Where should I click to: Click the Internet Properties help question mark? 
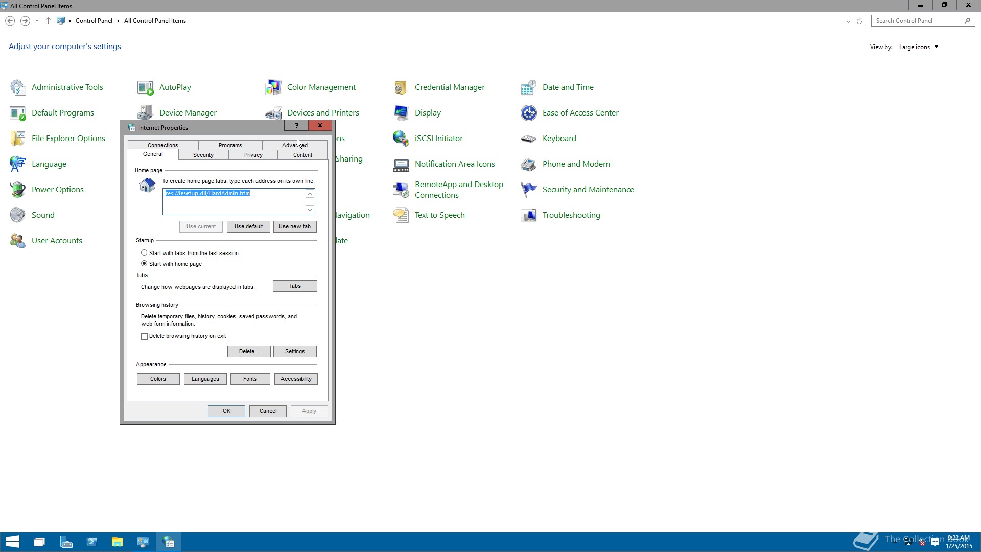coord(296,125)
